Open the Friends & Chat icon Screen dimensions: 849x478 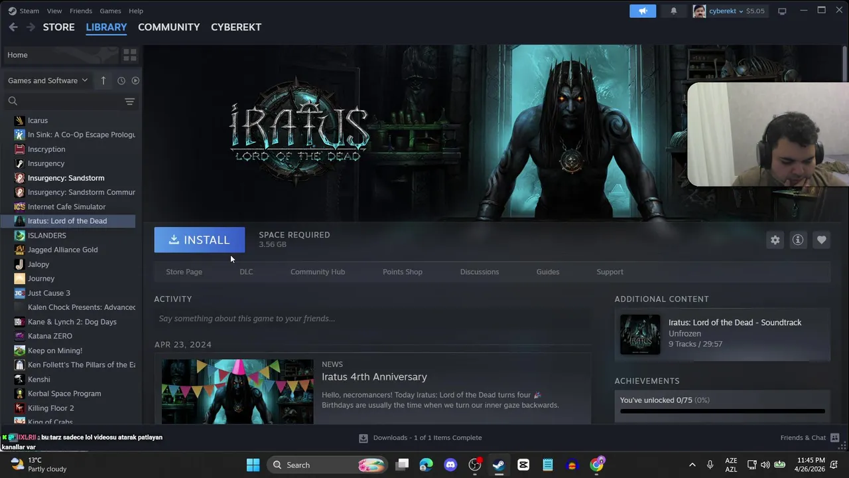click(x=834, y=438)
